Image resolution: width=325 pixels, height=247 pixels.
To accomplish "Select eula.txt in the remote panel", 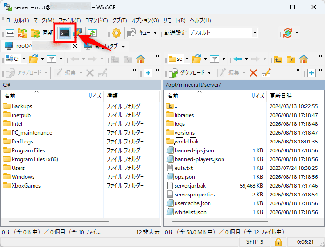I will pos(180,168).
